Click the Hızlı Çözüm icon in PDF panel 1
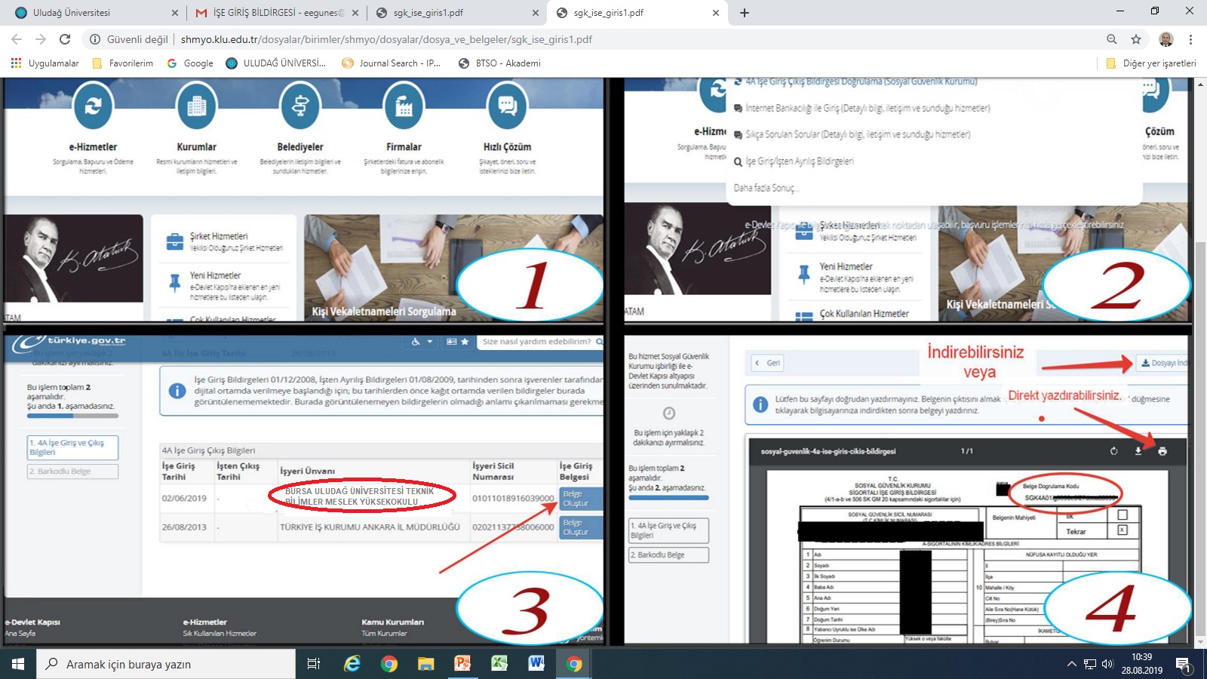The image size is (1207, 679). tap(507, 106)
